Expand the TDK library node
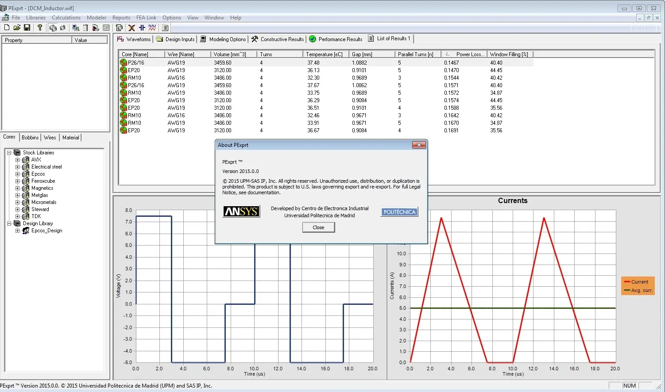This screenshot has width=665, height=392. pos(17,216)
